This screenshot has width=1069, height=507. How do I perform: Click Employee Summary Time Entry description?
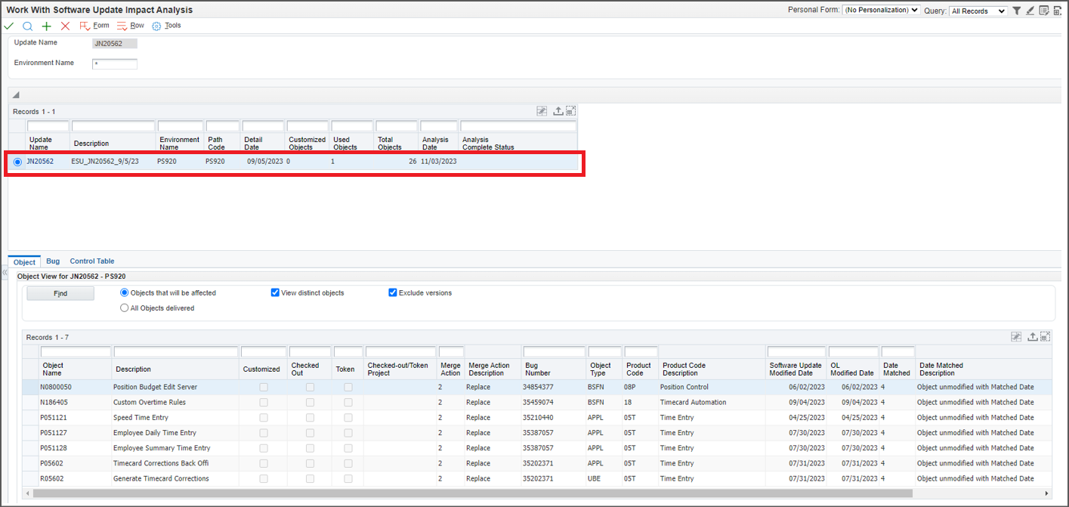(x=162, y=448)
